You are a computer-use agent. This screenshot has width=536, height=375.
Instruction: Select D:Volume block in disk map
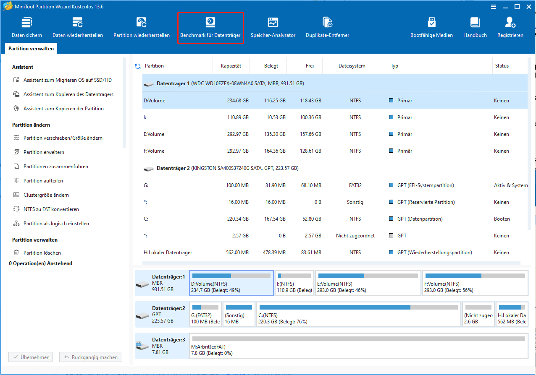(x=231, y=283)
